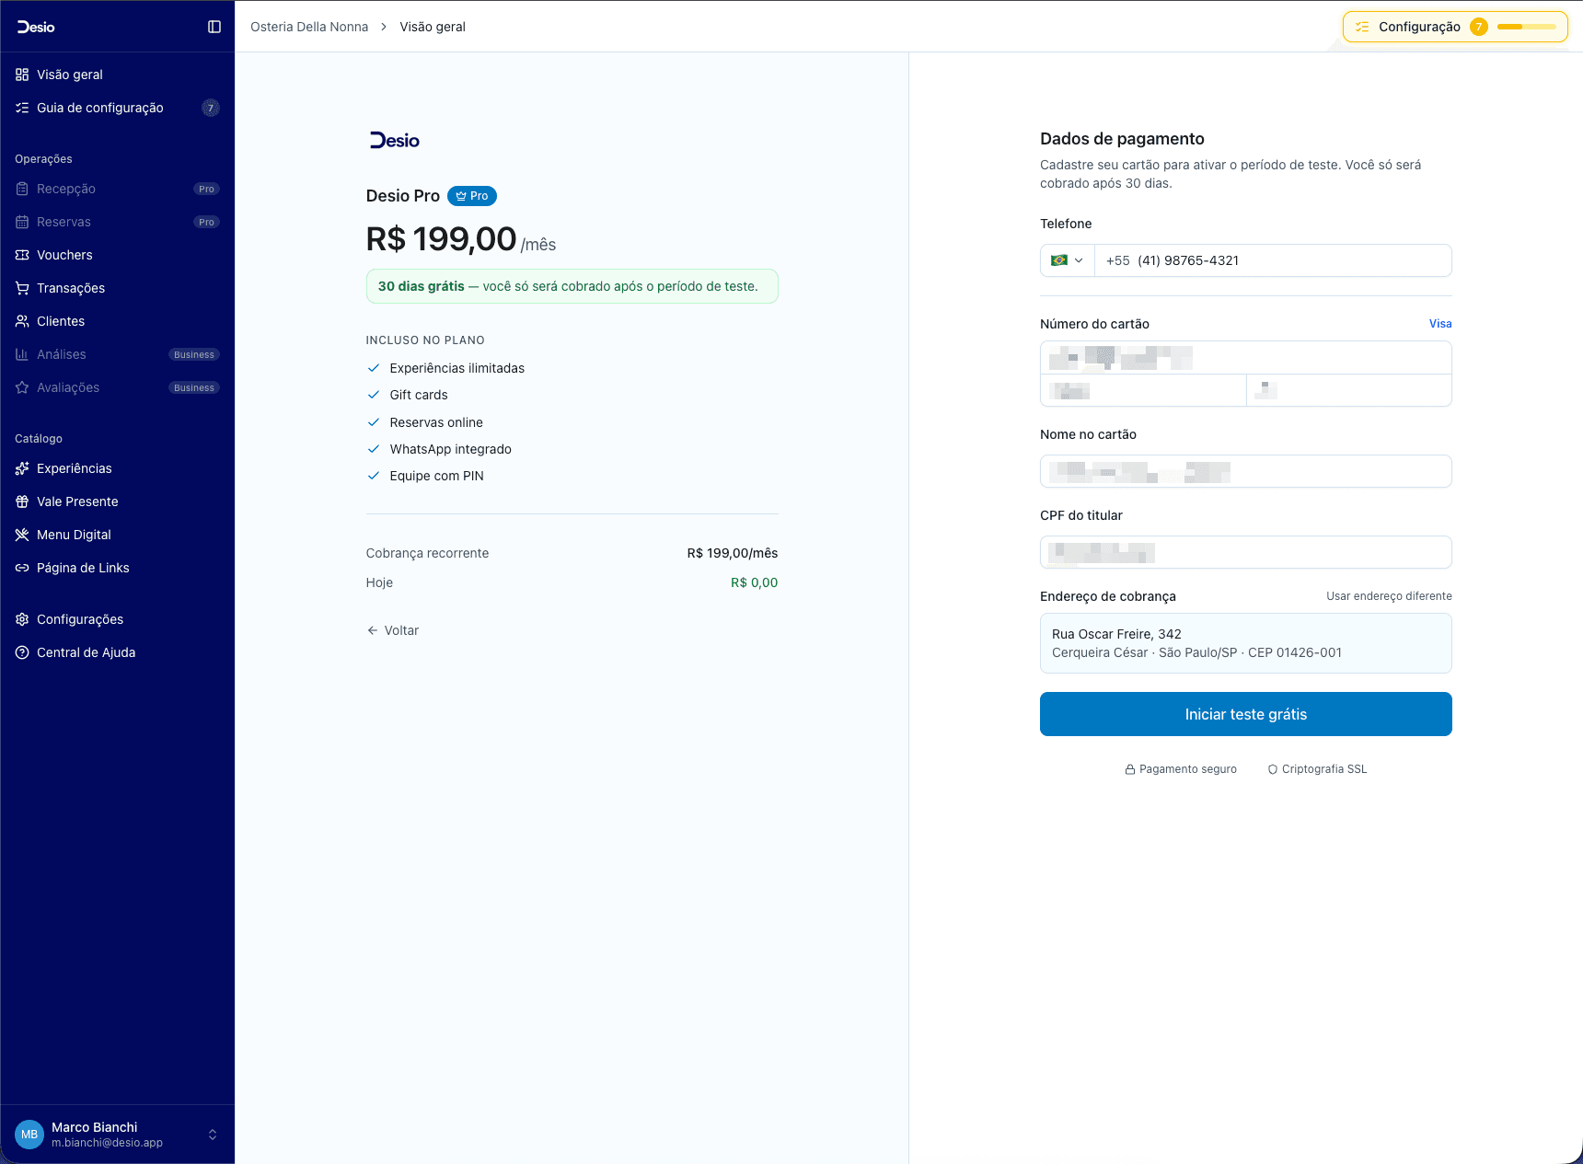
Task: Click the Business badge beside Análises
Action: [x=194, y=354]
